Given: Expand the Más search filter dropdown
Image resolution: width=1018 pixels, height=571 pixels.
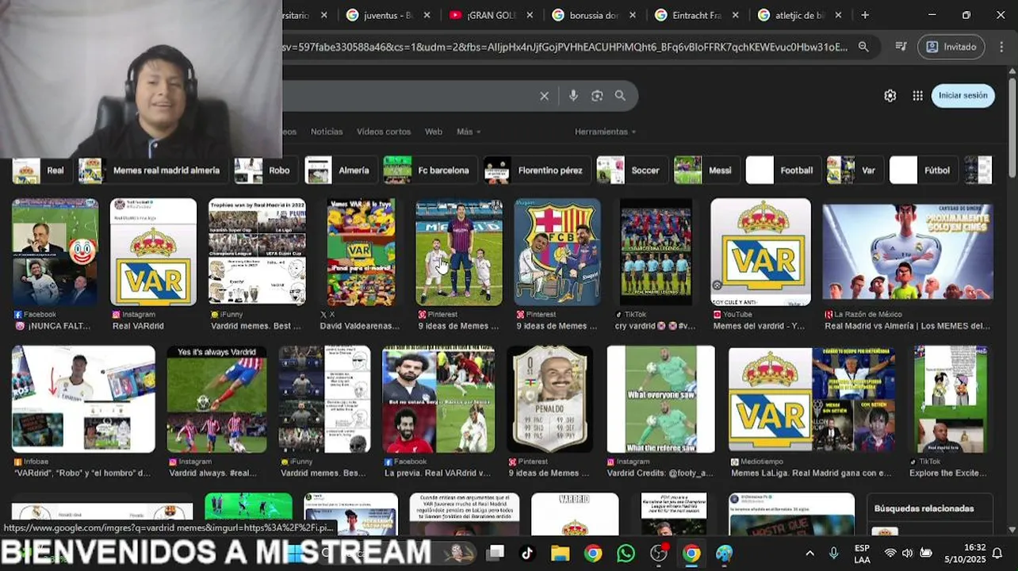Looking at the screenshot, I should coord(469,132).
